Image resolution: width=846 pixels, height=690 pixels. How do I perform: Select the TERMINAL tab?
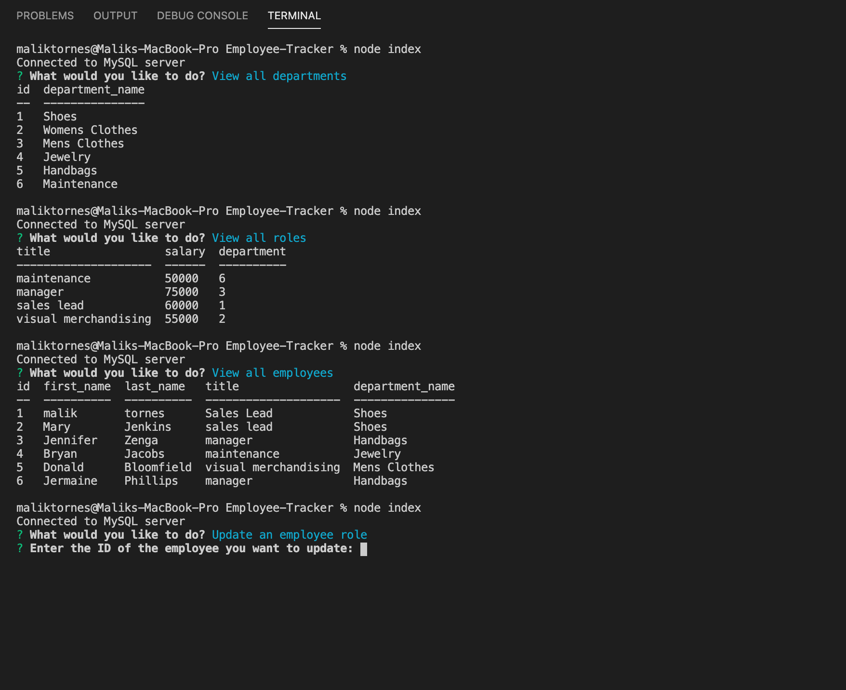click(x=294, y=15)
